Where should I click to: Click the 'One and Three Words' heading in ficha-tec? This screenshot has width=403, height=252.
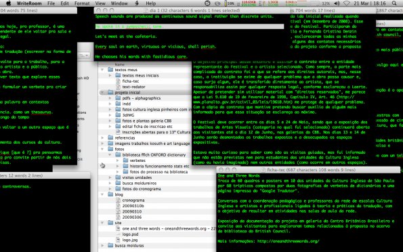(x=239, y=176)
